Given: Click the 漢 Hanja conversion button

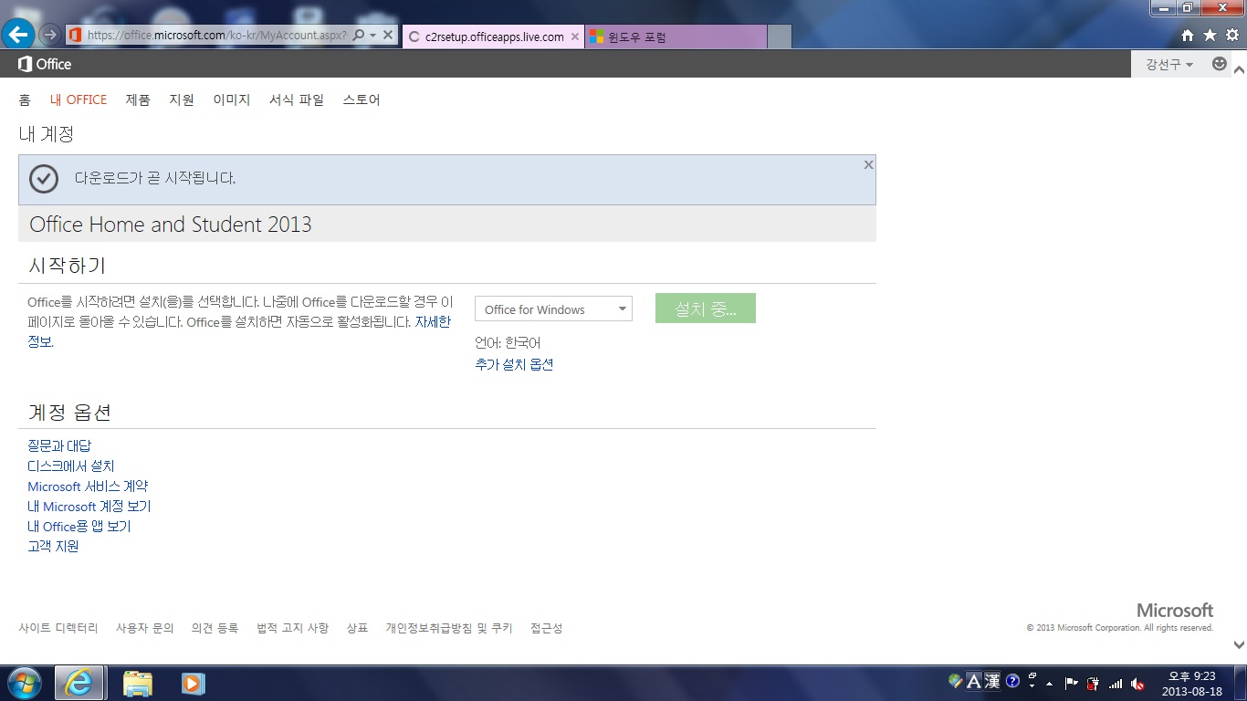Looking at the screenshot, I should [x=992, y=681].
